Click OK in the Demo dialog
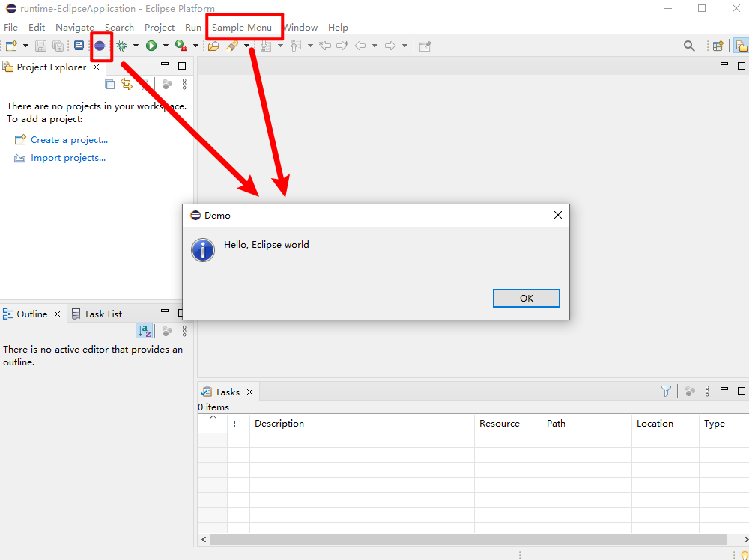This screenshot has width=749, height=560. 527,299
